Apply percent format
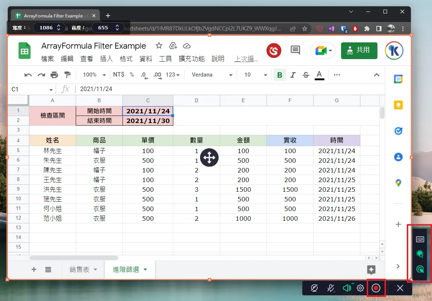 pyautogui.click(x=132, y=74)
